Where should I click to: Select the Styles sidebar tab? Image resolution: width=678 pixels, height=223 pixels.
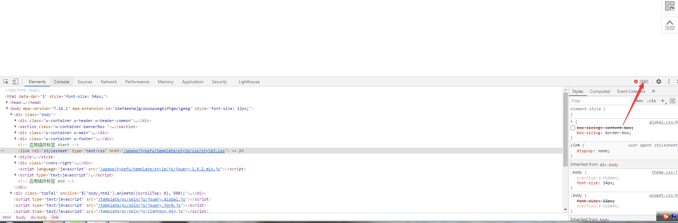[x=577, y=91]
